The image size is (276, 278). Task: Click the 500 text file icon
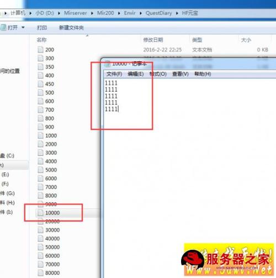tap(40, 92)
